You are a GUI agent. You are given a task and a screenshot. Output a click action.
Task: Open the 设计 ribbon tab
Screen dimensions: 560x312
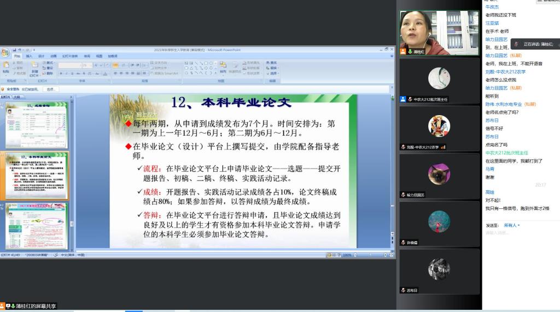pyautogui.click(x=42, y=56)
